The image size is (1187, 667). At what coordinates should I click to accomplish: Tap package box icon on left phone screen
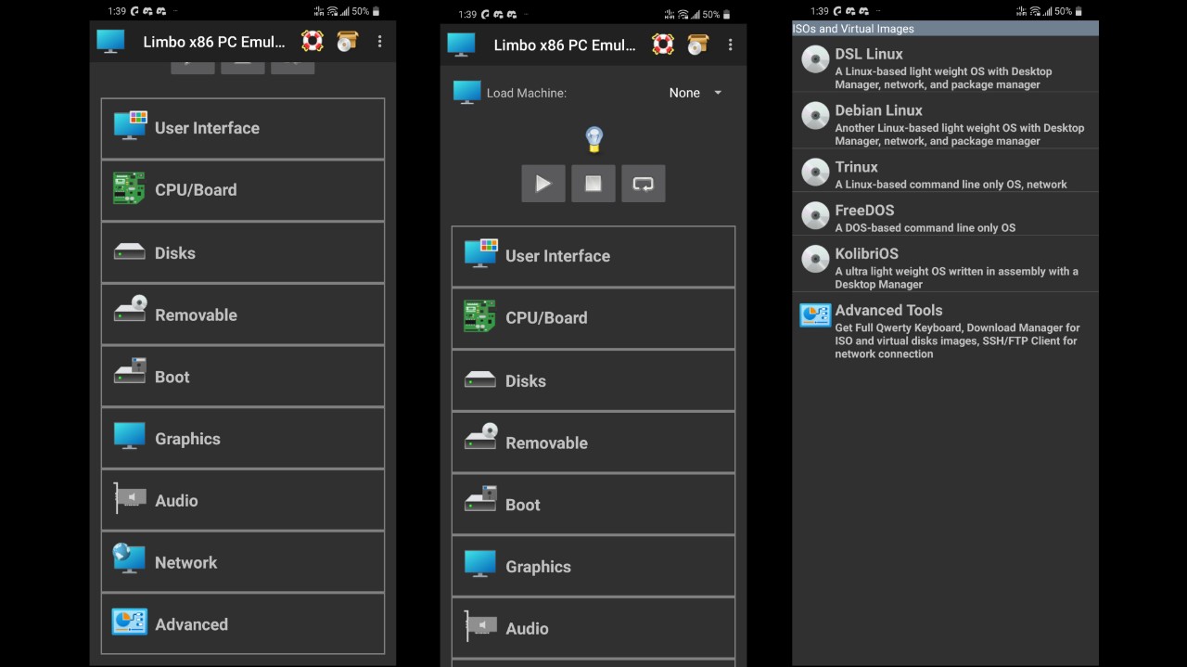pos(347,41)
